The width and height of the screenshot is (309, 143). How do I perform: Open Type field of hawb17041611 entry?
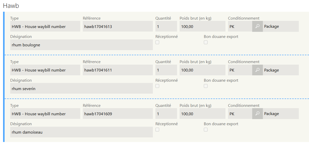[45, 70]
